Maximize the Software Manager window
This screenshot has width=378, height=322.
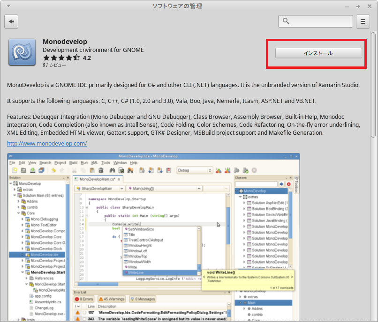coord(358,7)
